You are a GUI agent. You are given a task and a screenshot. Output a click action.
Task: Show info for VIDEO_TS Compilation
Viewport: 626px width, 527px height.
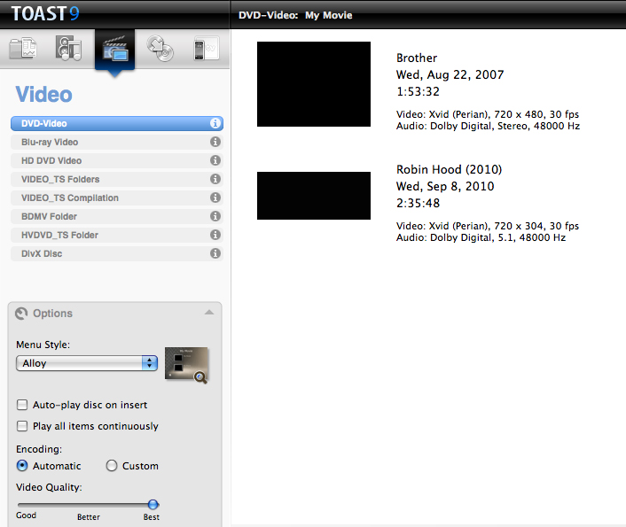point(215,198)
